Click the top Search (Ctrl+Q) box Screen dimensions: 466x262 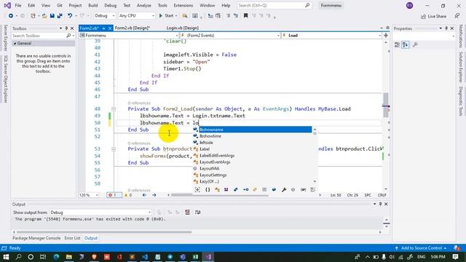[x=274, y=5]
